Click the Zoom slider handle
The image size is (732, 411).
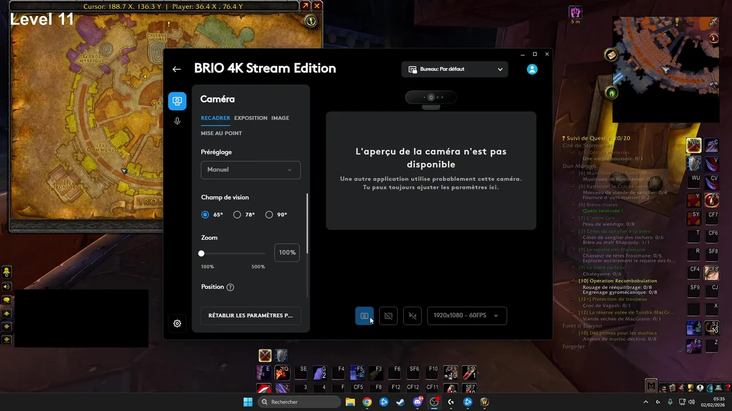click(201, 253)
